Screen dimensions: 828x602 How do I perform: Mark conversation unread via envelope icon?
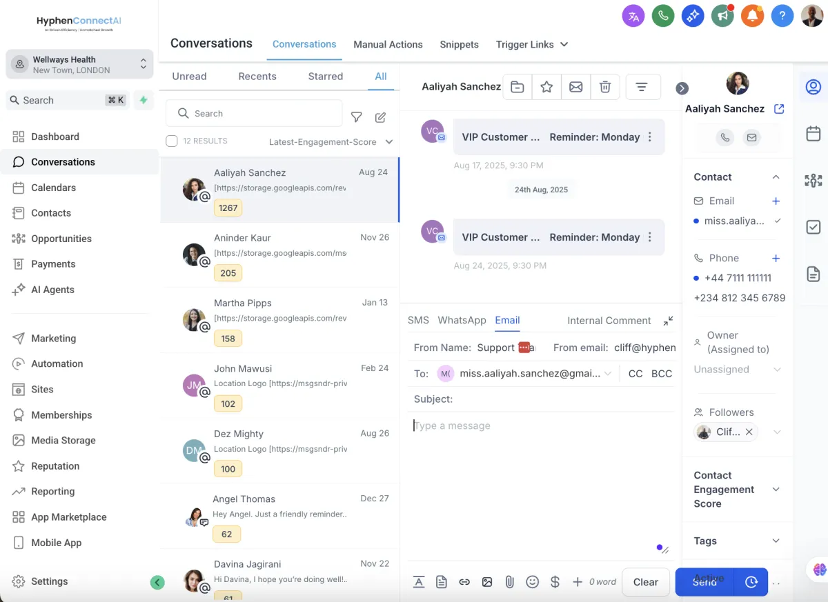575,87
